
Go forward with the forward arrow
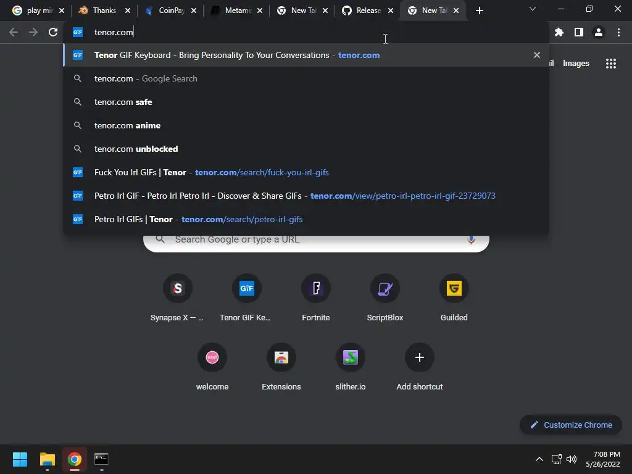point(33,32)
